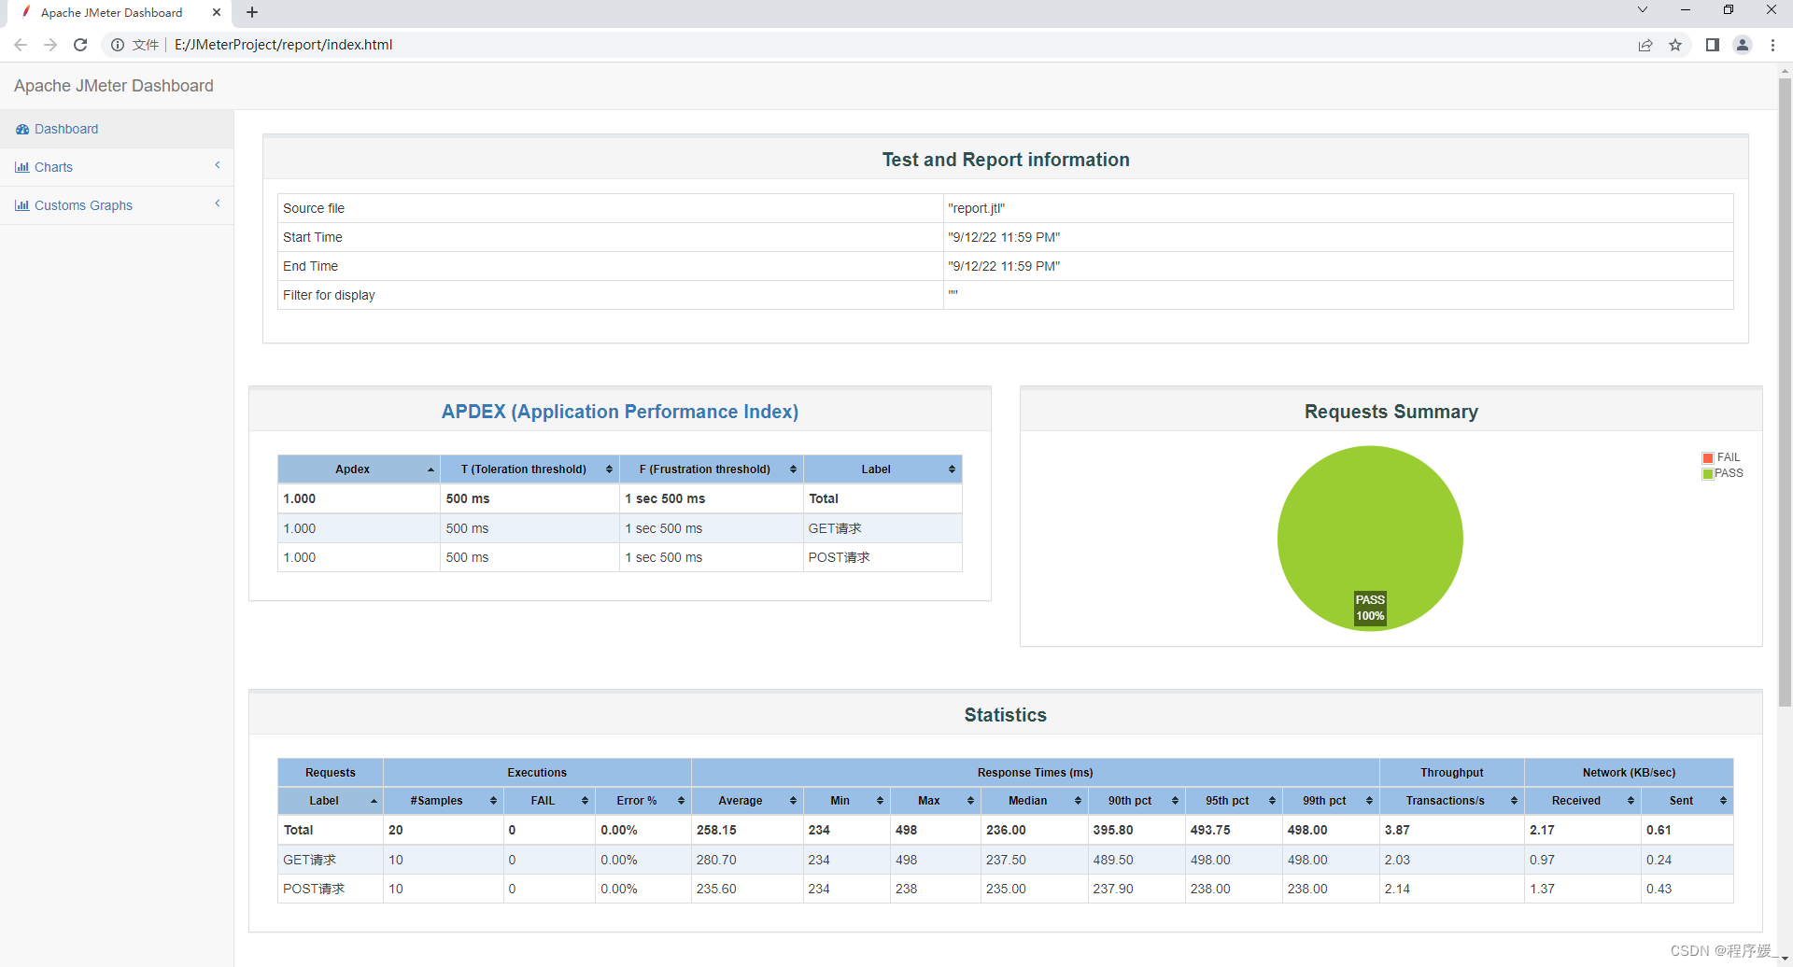The width and height of the screenshot is (1793, 967).
Task: Click the APDEX (Application Performance Index) heading
Action: coord(620,412)
